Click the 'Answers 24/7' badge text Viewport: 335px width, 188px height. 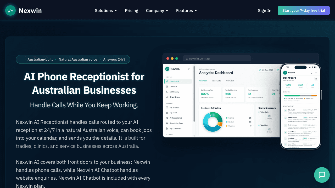pos(114,59)
